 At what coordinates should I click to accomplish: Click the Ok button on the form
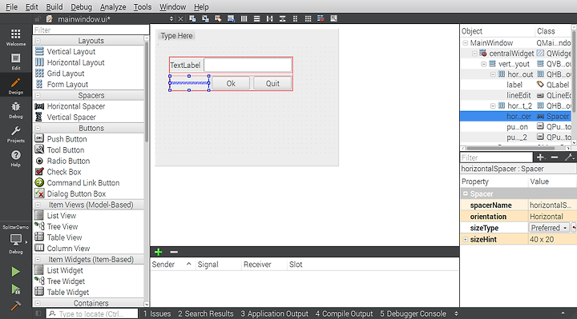click(231, 83)
